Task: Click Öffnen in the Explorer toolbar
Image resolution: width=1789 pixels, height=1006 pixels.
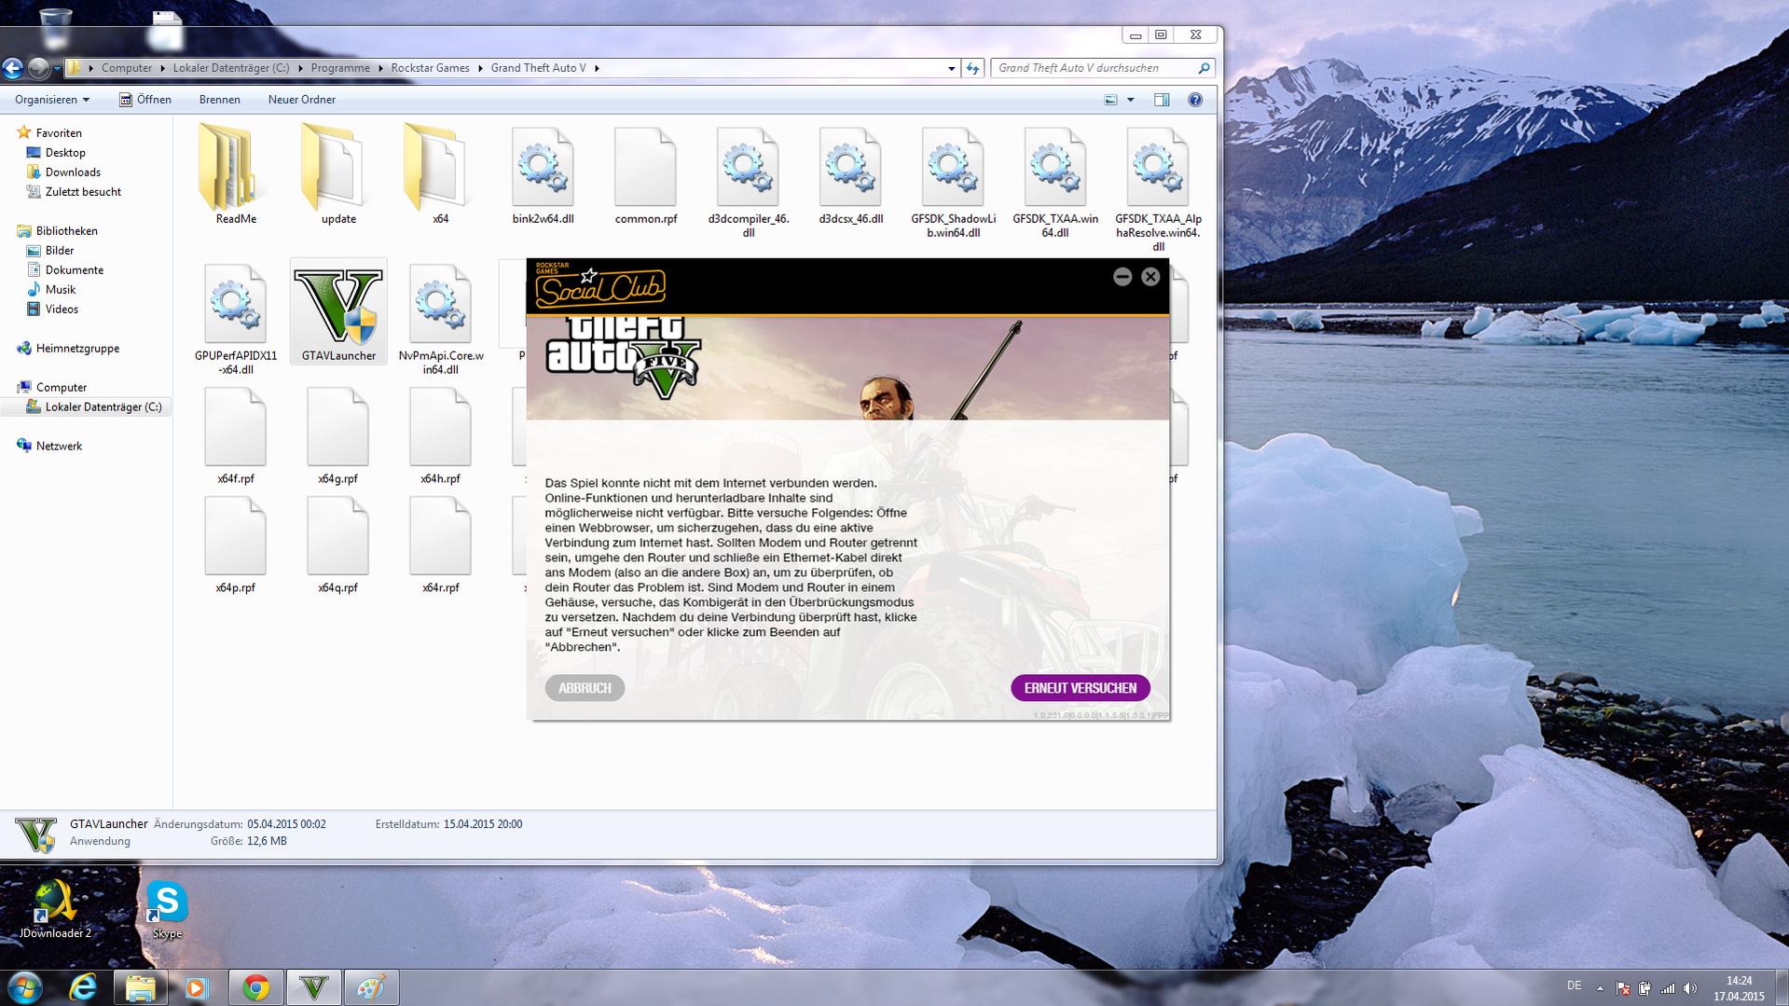Action: (144, 100)
